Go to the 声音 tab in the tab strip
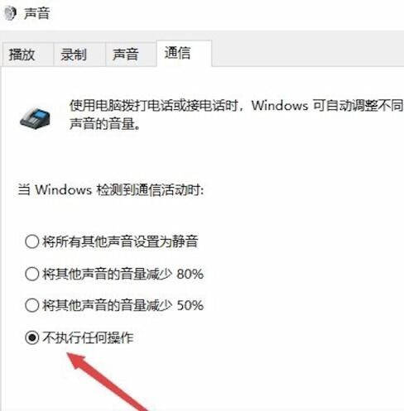 tap(126, 55)
